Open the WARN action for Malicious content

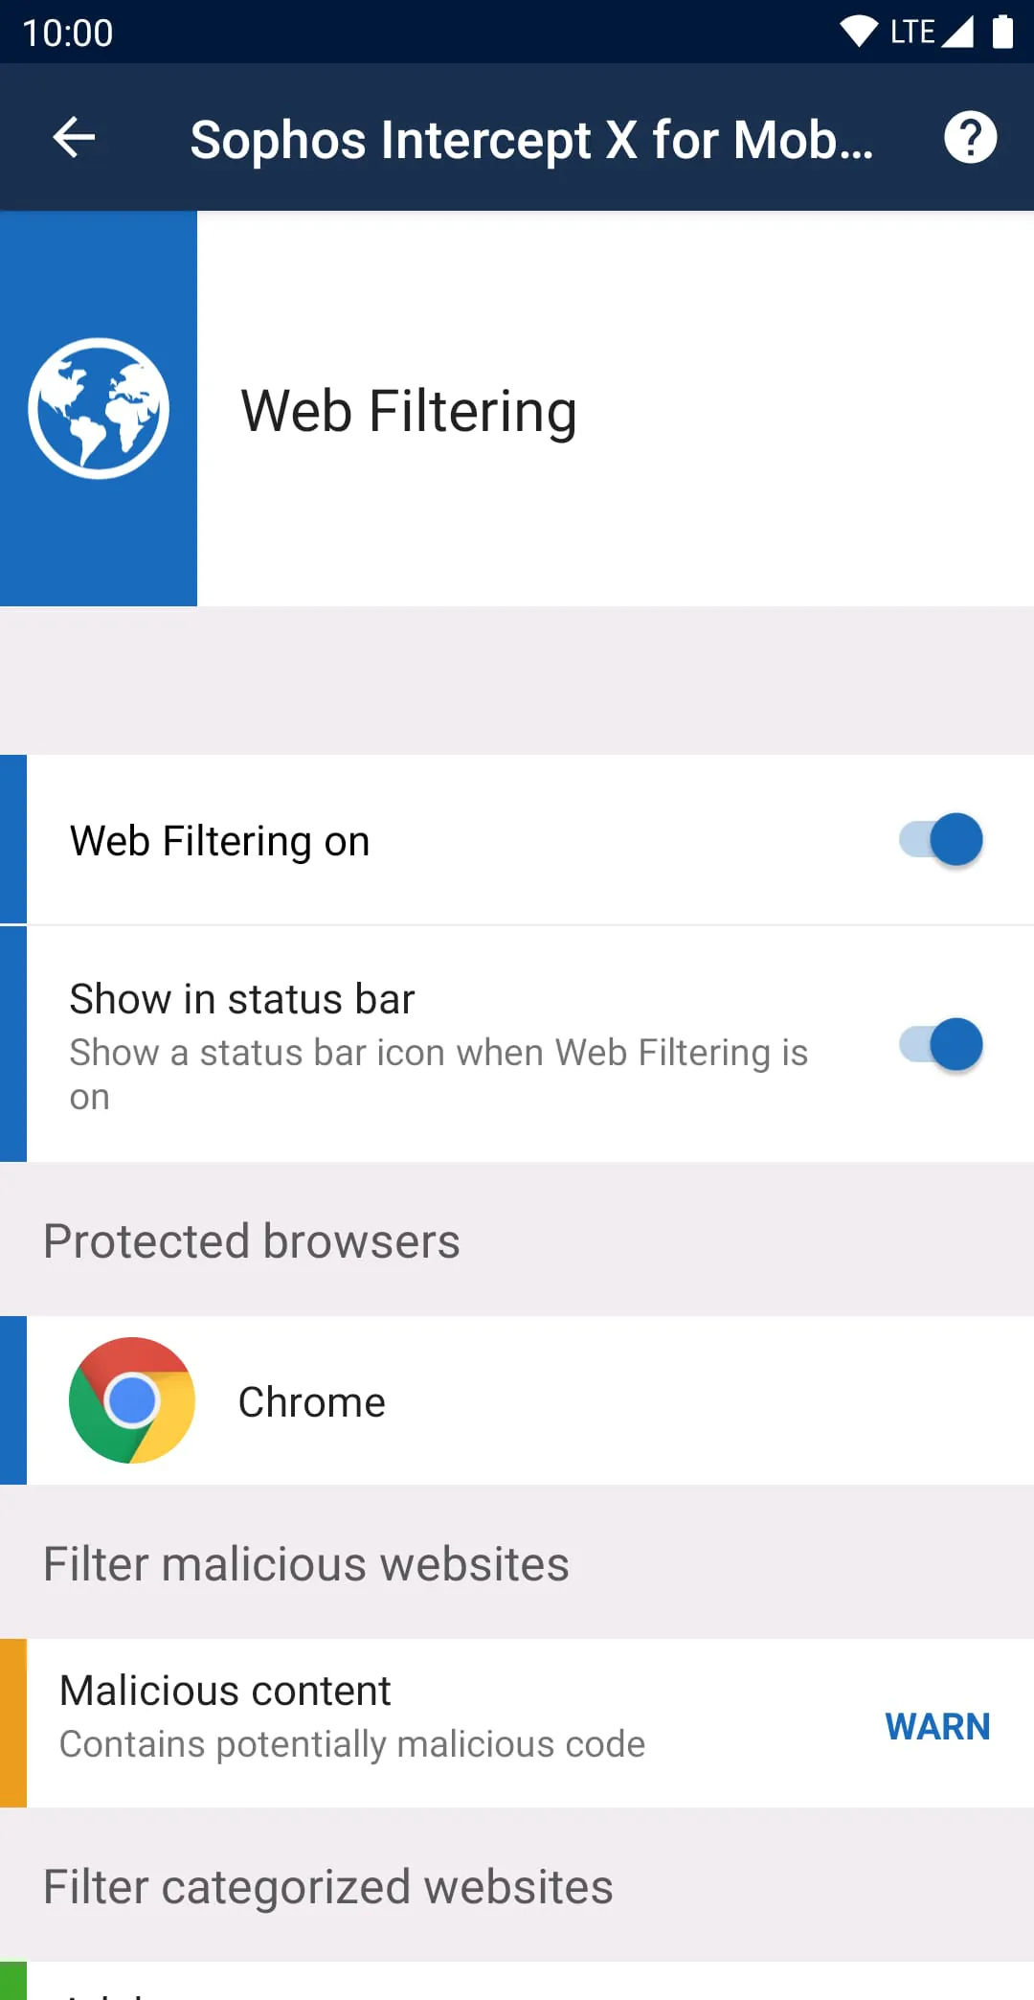pyautogui.click(x=937, y=1725)
